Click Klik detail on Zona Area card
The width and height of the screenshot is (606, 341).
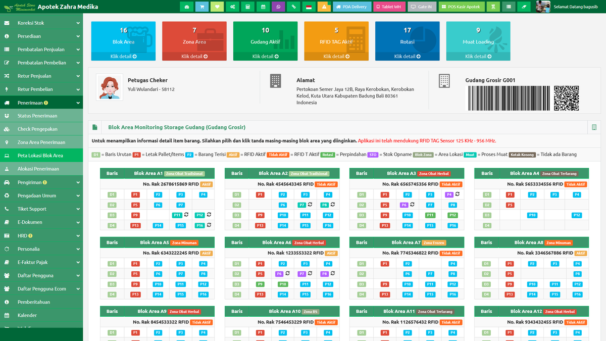tap(194, 57)
